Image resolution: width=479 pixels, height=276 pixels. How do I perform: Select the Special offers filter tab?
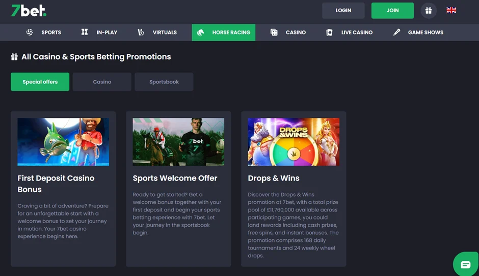[40, 82]
